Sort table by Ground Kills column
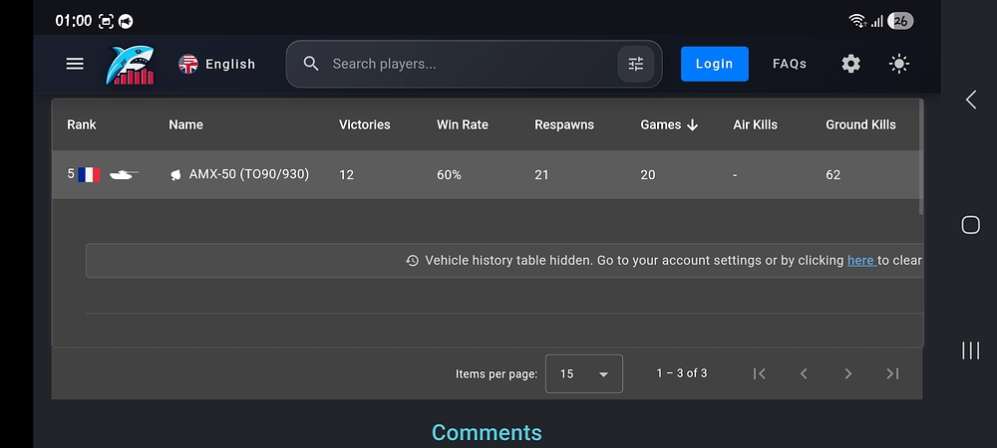The width and height of the screenshot is (997, 448). (x=860, y=125)
